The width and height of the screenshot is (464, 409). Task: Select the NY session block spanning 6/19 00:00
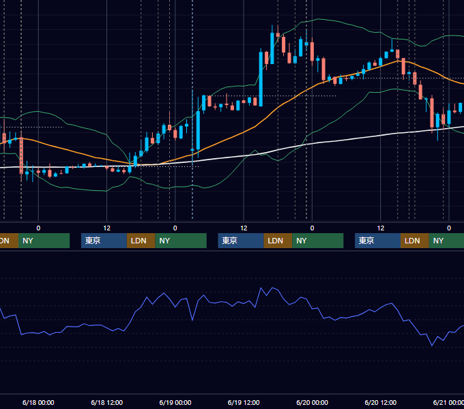[181, 241]
